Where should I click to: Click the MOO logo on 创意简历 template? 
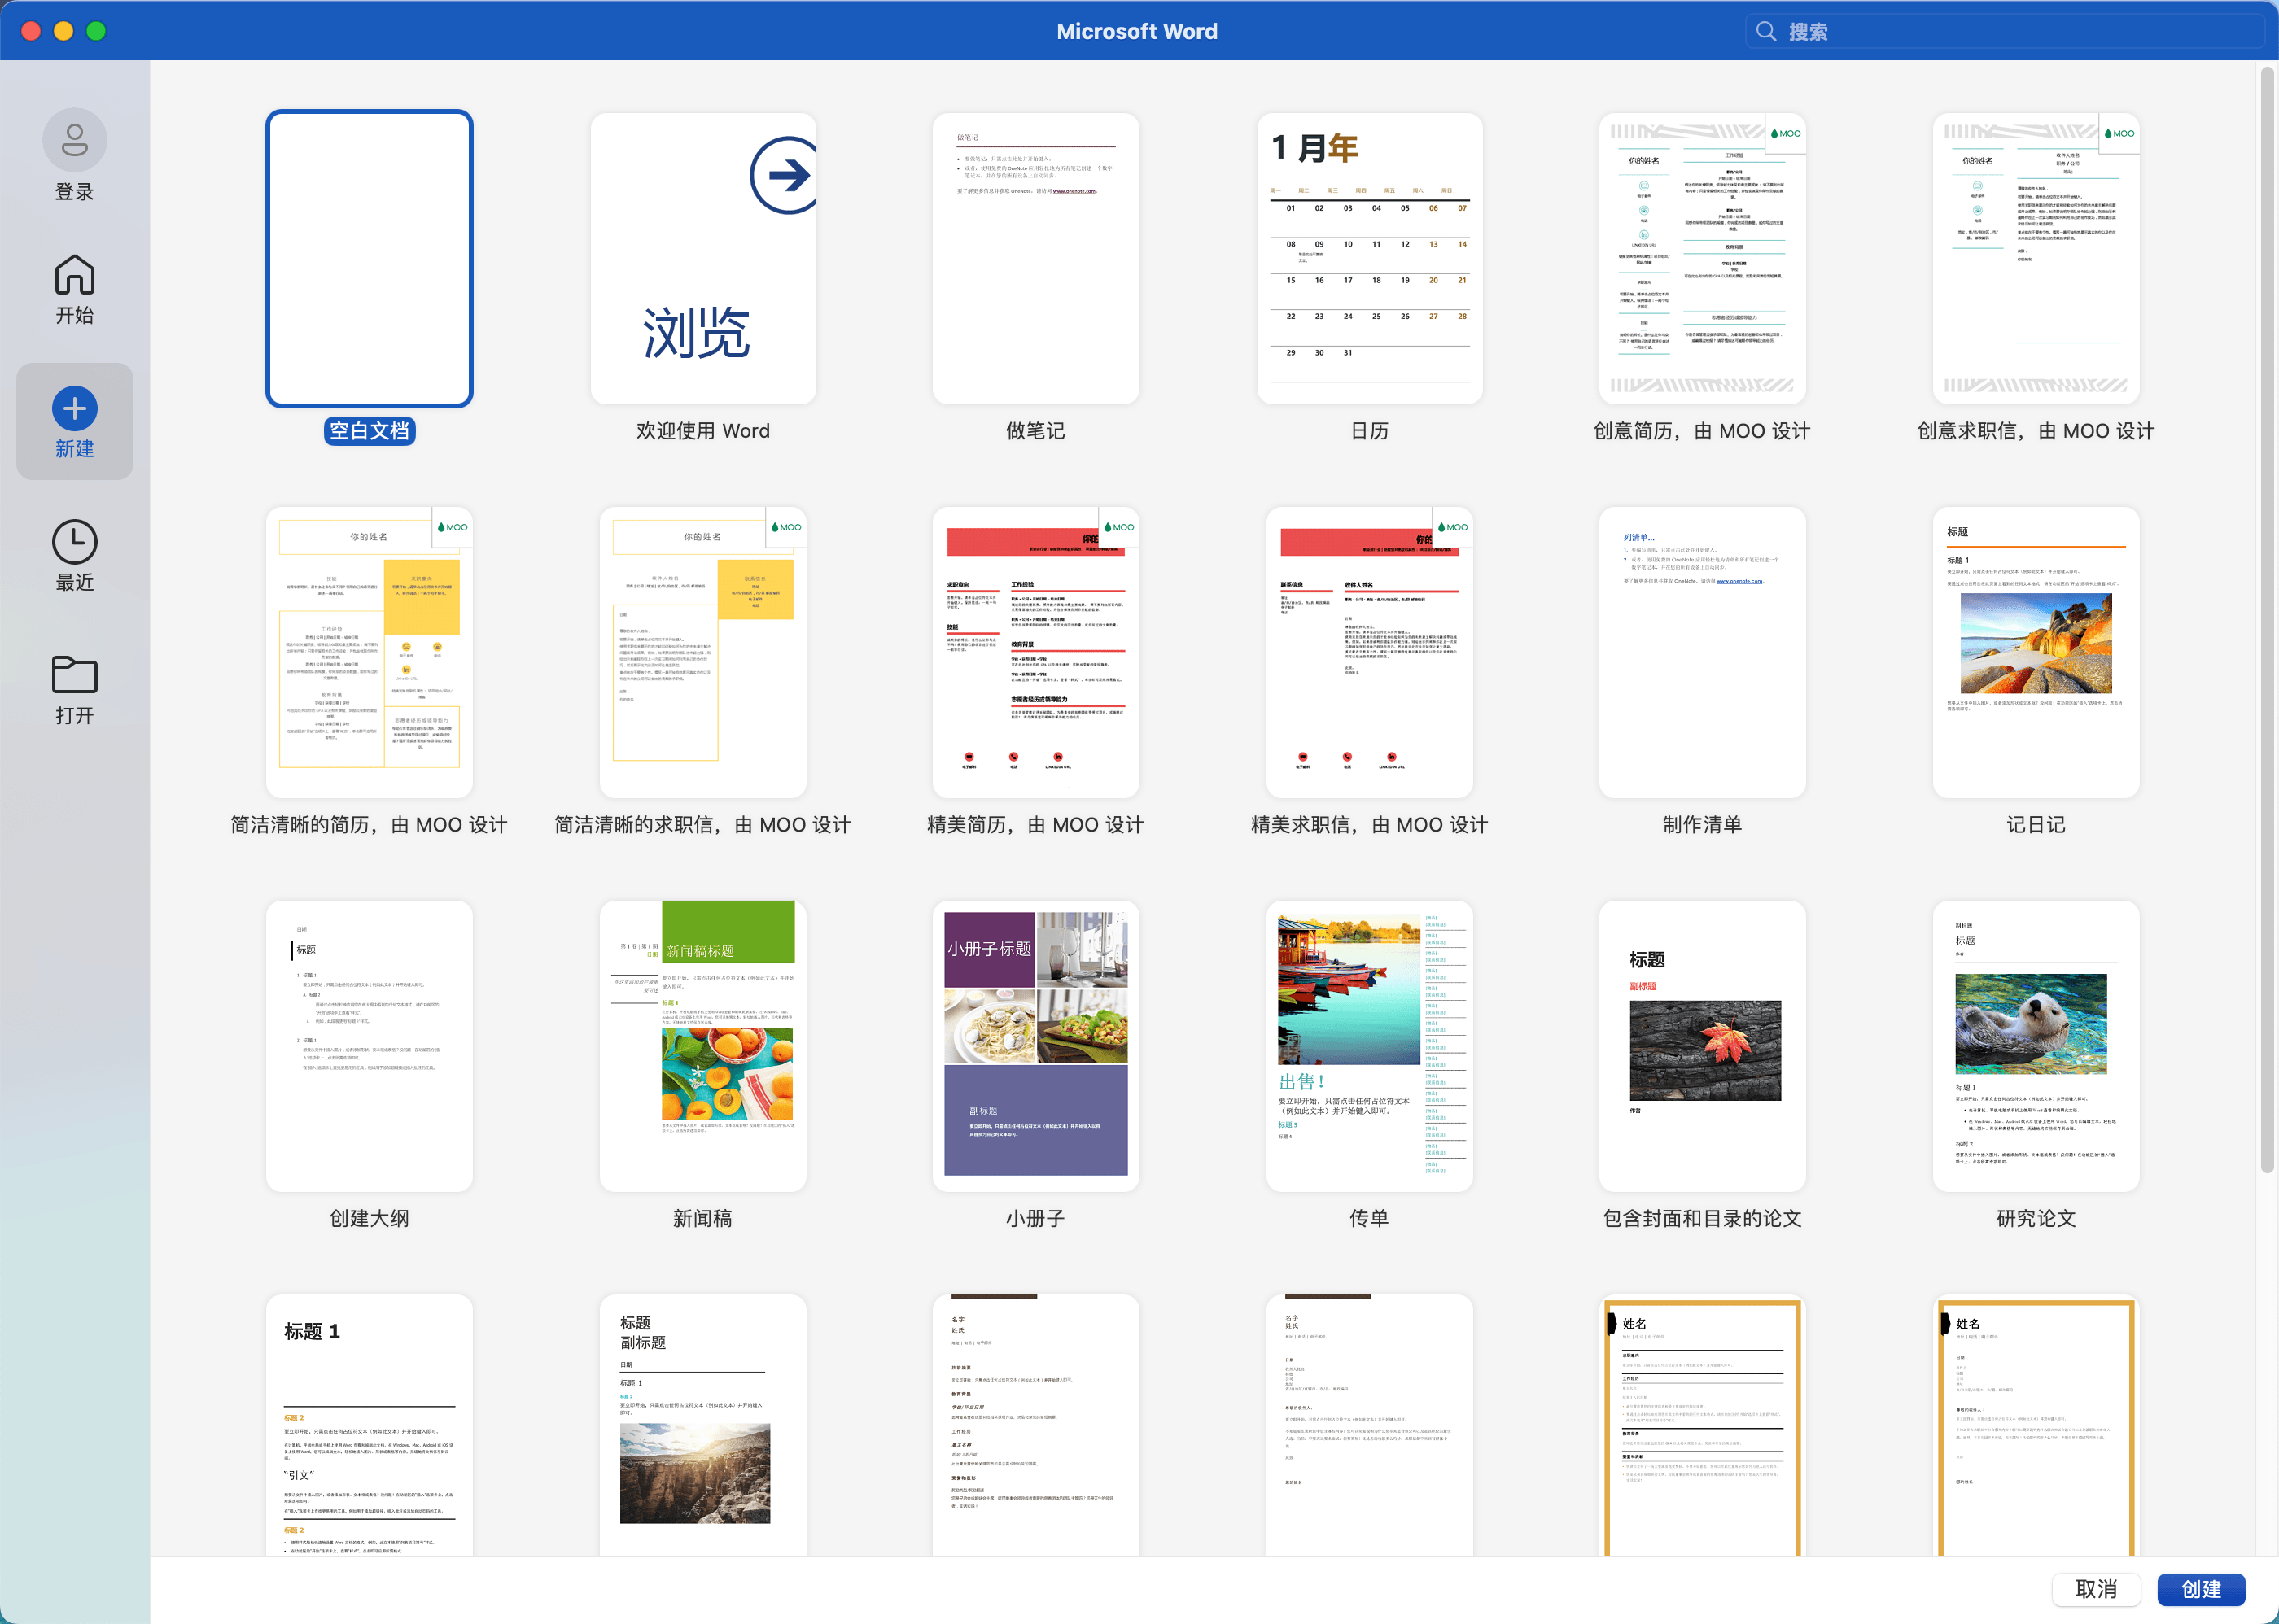pyautogui.click(x=1785, y=133)
